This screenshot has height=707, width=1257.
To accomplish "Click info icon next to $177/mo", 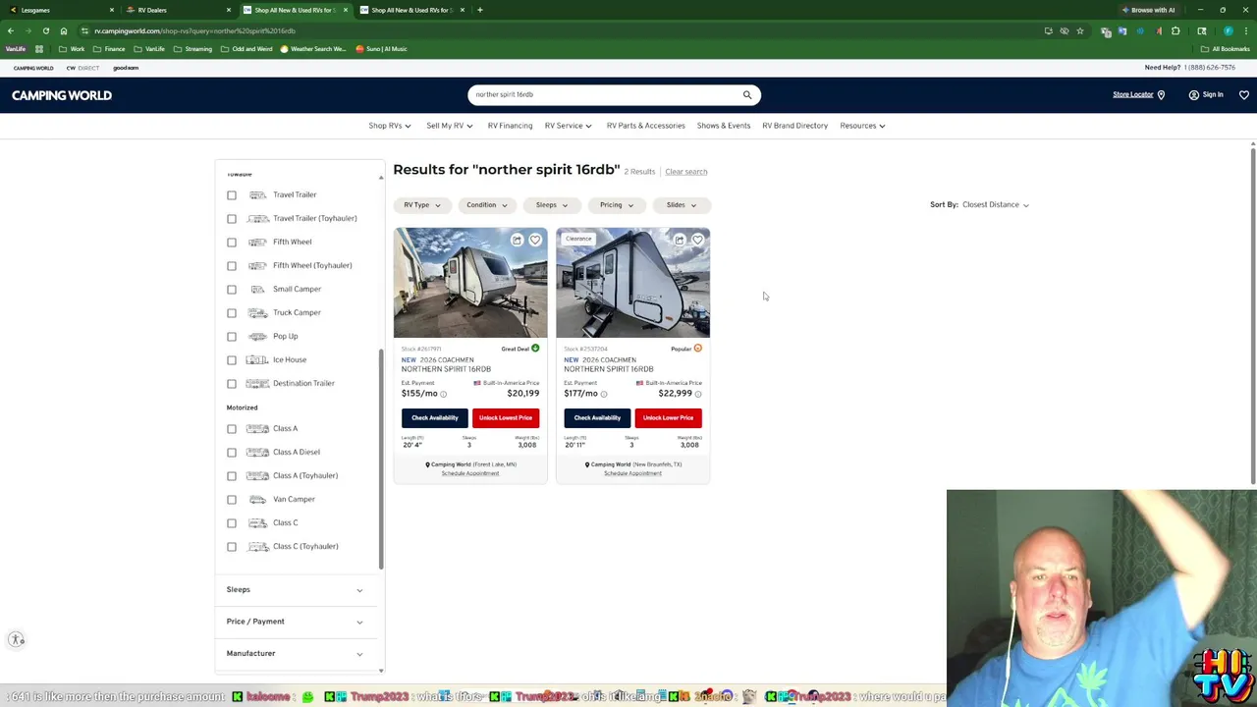I will tap(604, 394).
